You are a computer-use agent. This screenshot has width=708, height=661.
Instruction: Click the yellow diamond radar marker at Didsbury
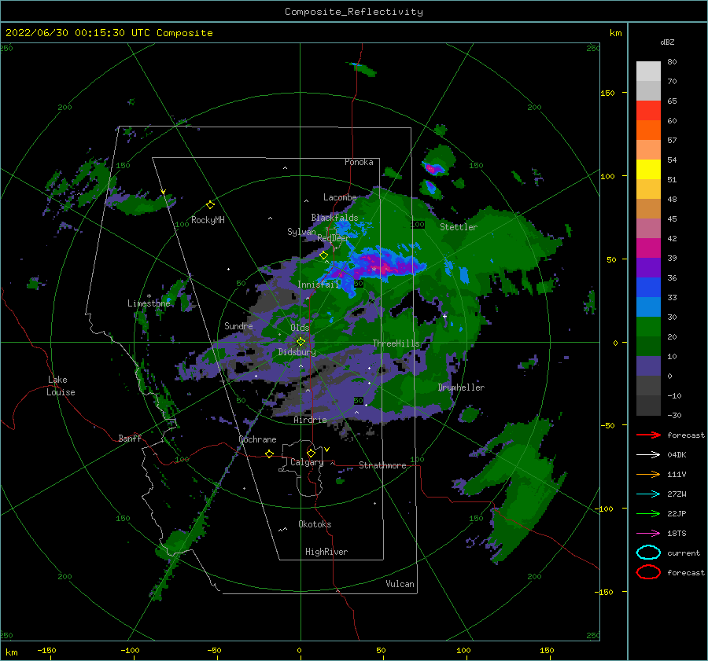301,342
